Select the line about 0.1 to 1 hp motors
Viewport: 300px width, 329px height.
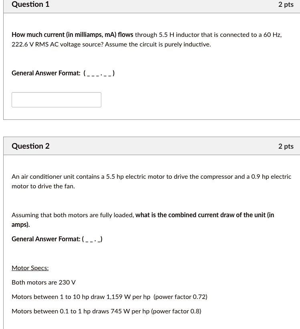pyautogui.click(x=106, y=311)
